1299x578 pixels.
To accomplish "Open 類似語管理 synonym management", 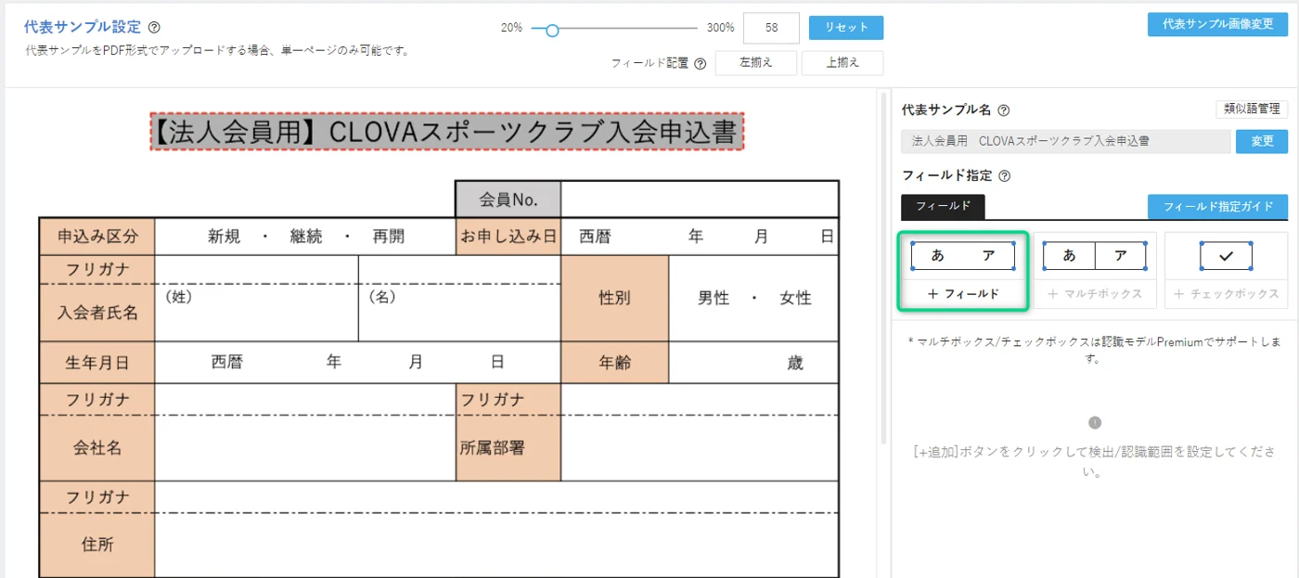I will [x=1252, y=109].
